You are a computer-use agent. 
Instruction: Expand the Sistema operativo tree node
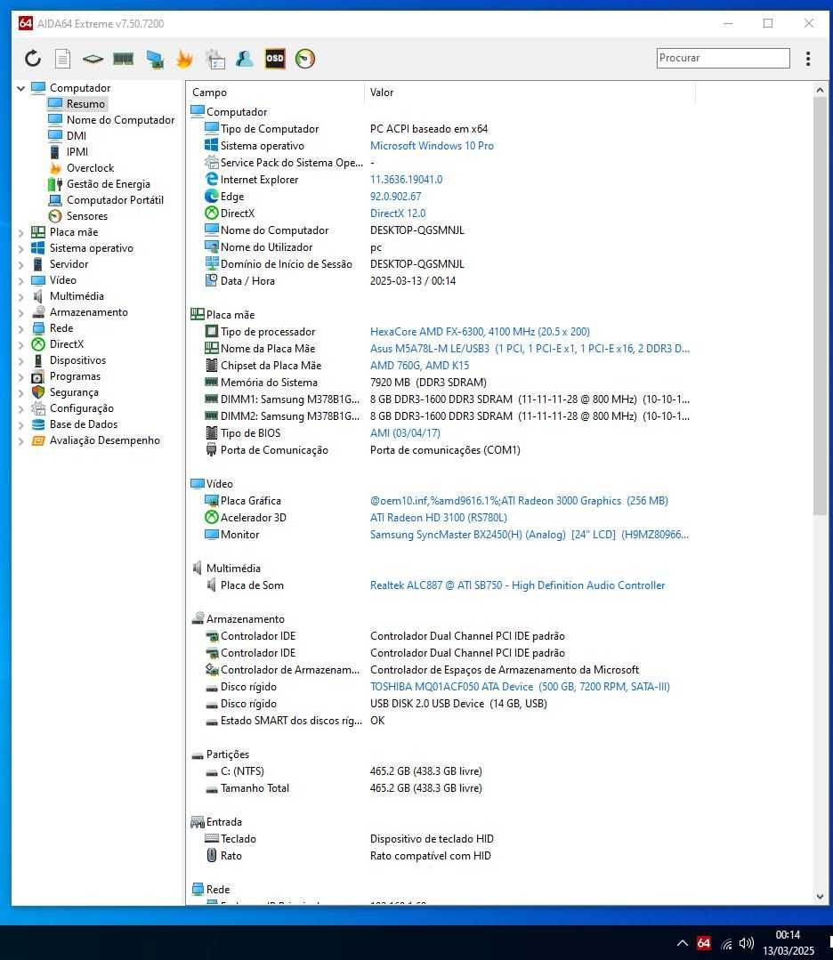click(20, 248)
